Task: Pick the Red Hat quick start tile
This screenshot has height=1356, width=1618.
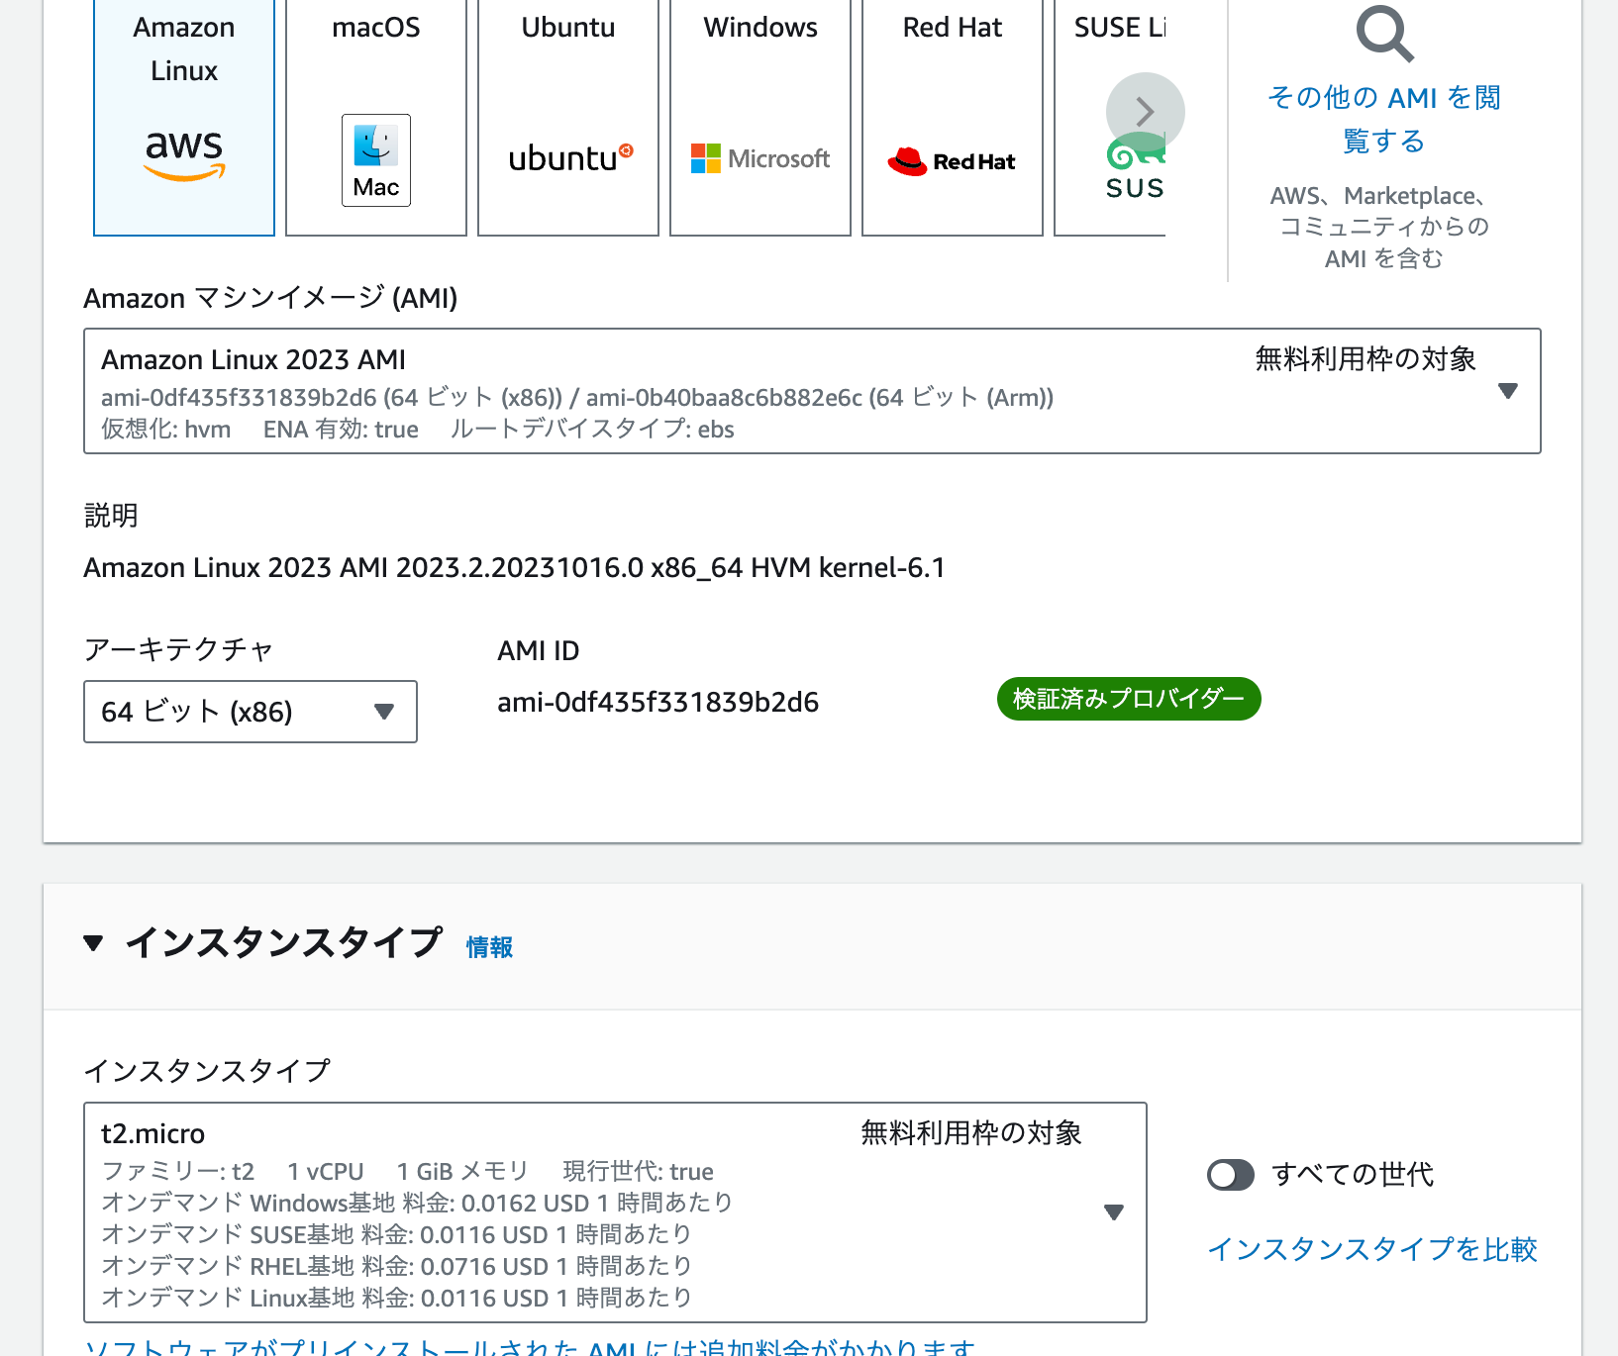Action: [953, 117]
